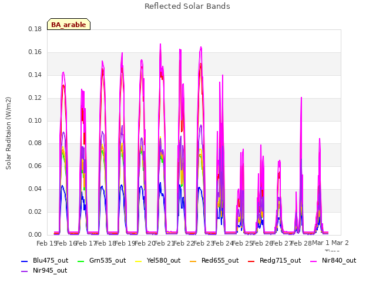The height and width of the screenshot is (282, 376).
Task: Click the 0.12 y-axis tick label
Action: pyautogui.click(x=35, y=98)
